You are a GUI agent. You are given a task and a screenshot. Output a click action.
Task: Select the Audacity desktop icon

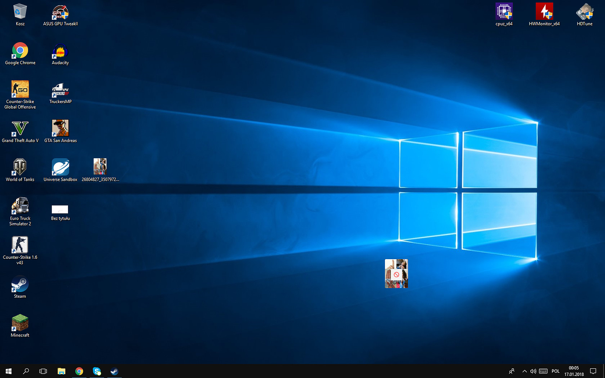tap(60, 51)
